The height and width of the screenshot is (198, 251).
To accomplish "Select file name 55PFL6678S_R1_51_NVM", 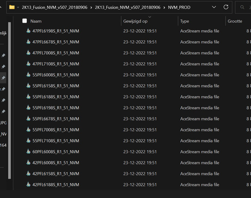I will pos(56,119).
